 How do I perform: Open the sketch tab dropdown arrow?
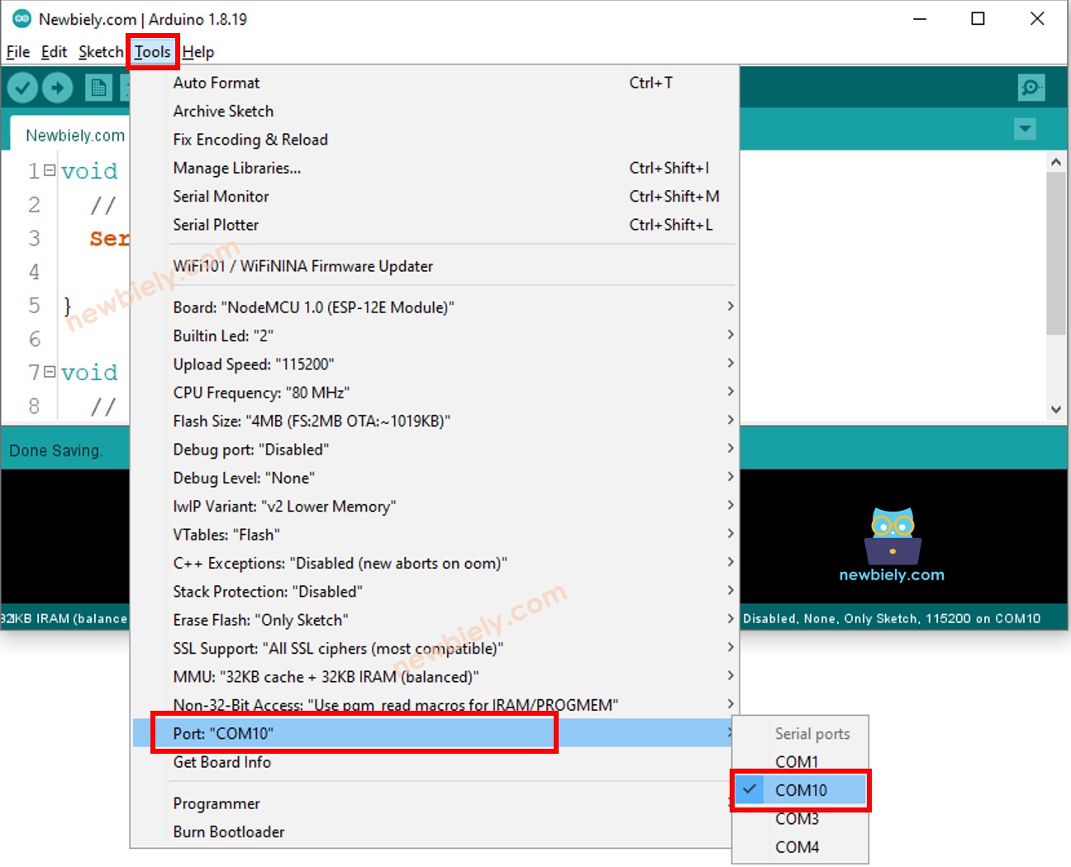pyautogui.click(x=1025, y=129)
